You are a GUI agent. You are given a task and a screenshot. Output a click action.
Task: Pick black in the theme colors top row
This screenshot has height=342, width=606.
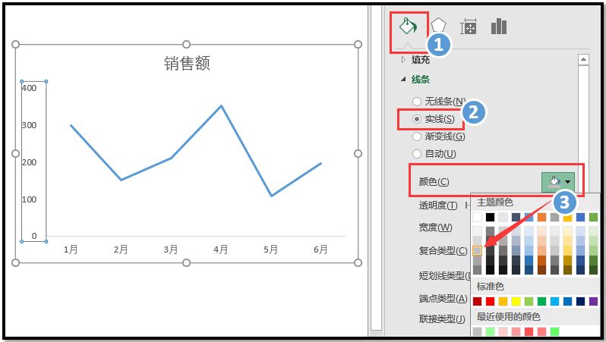tap(490, 218)
